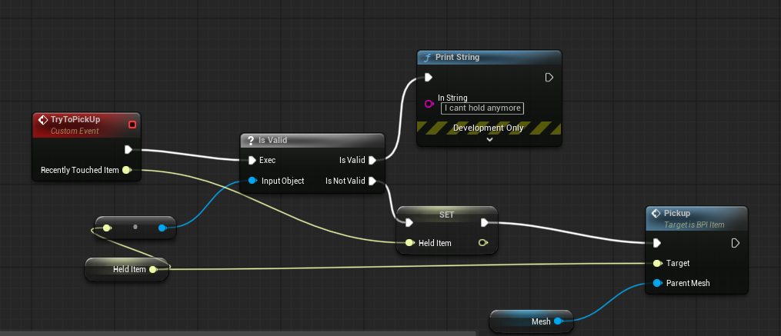
Task: Click the Is Valid output execution pin
Action: [x=372, y=160]
